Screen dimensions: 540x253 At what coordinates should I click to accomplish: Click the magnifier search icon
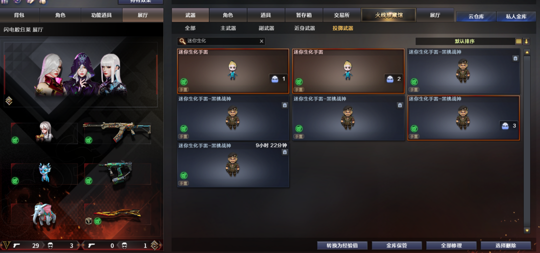pos(182,41)
